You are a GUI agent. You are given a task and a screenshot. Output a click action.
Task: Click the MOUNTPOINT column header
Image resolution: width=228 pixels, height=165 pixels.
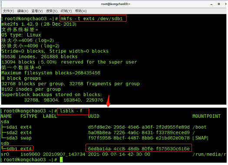tap(206, 116)
